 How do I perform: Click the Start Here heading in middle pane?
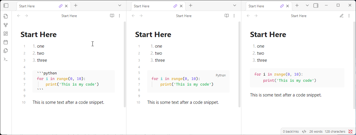tap(153, 34)
